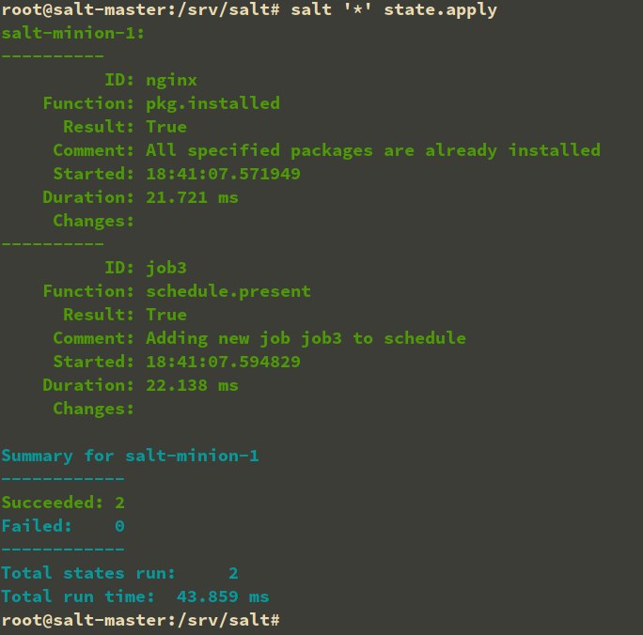Click the 'Changes:' label under job3

94,409
